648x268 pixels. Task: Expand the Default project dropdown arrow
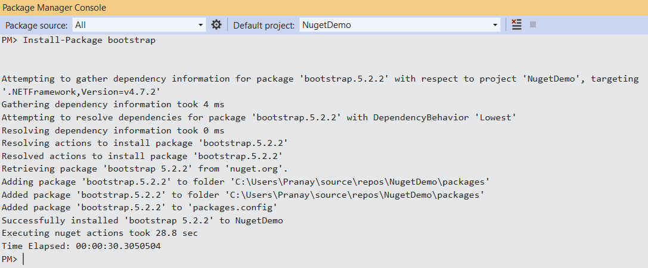[495, 25]
